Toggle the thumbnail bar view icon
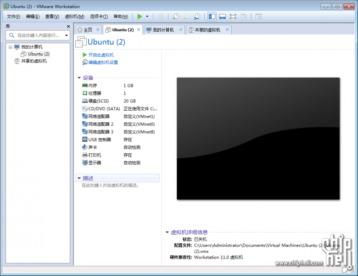The width and height of the screenshot is (358, 276). point(223,17)
